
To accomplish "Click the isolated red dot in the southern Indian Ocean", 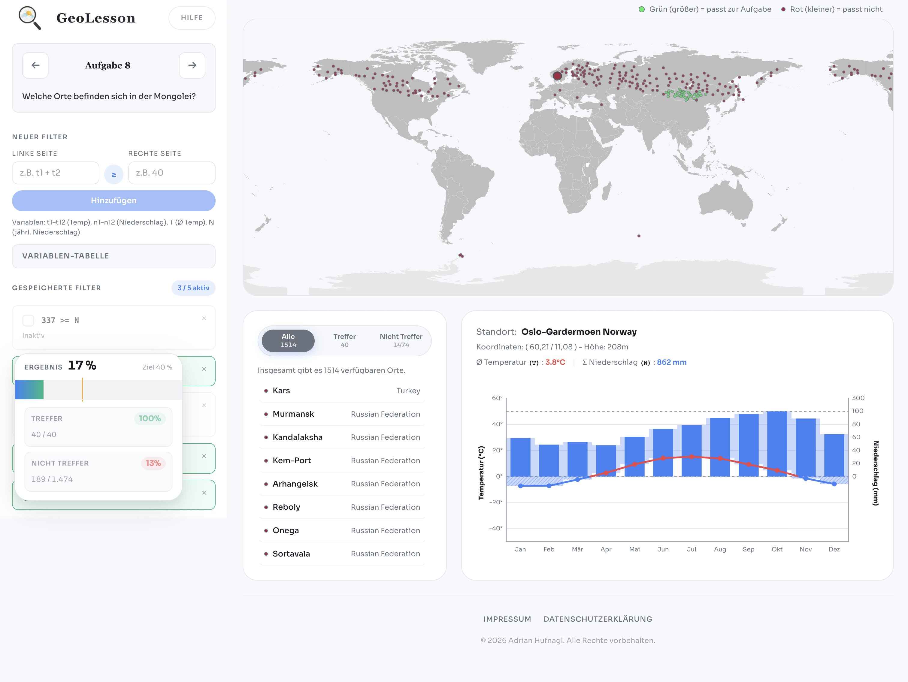I will point(639,236).
